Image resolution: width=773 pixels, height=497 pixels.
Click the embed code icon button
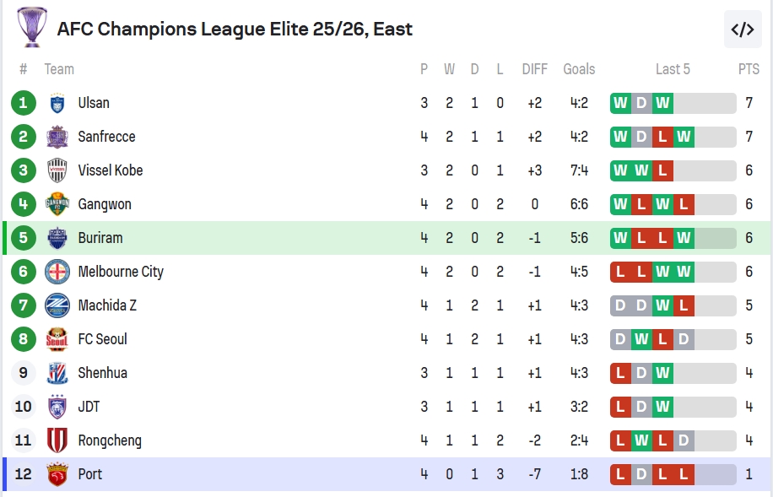click(742, 30)
